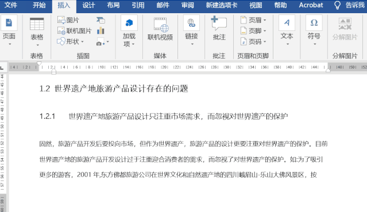
Task: Click the chart icon in 插图 group
Action: tap(101, 31)
